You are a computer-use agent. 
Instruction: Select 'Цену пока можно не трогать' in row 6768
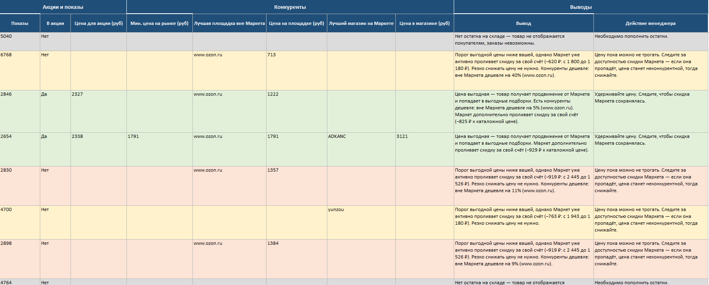click(x=651, y=70)
